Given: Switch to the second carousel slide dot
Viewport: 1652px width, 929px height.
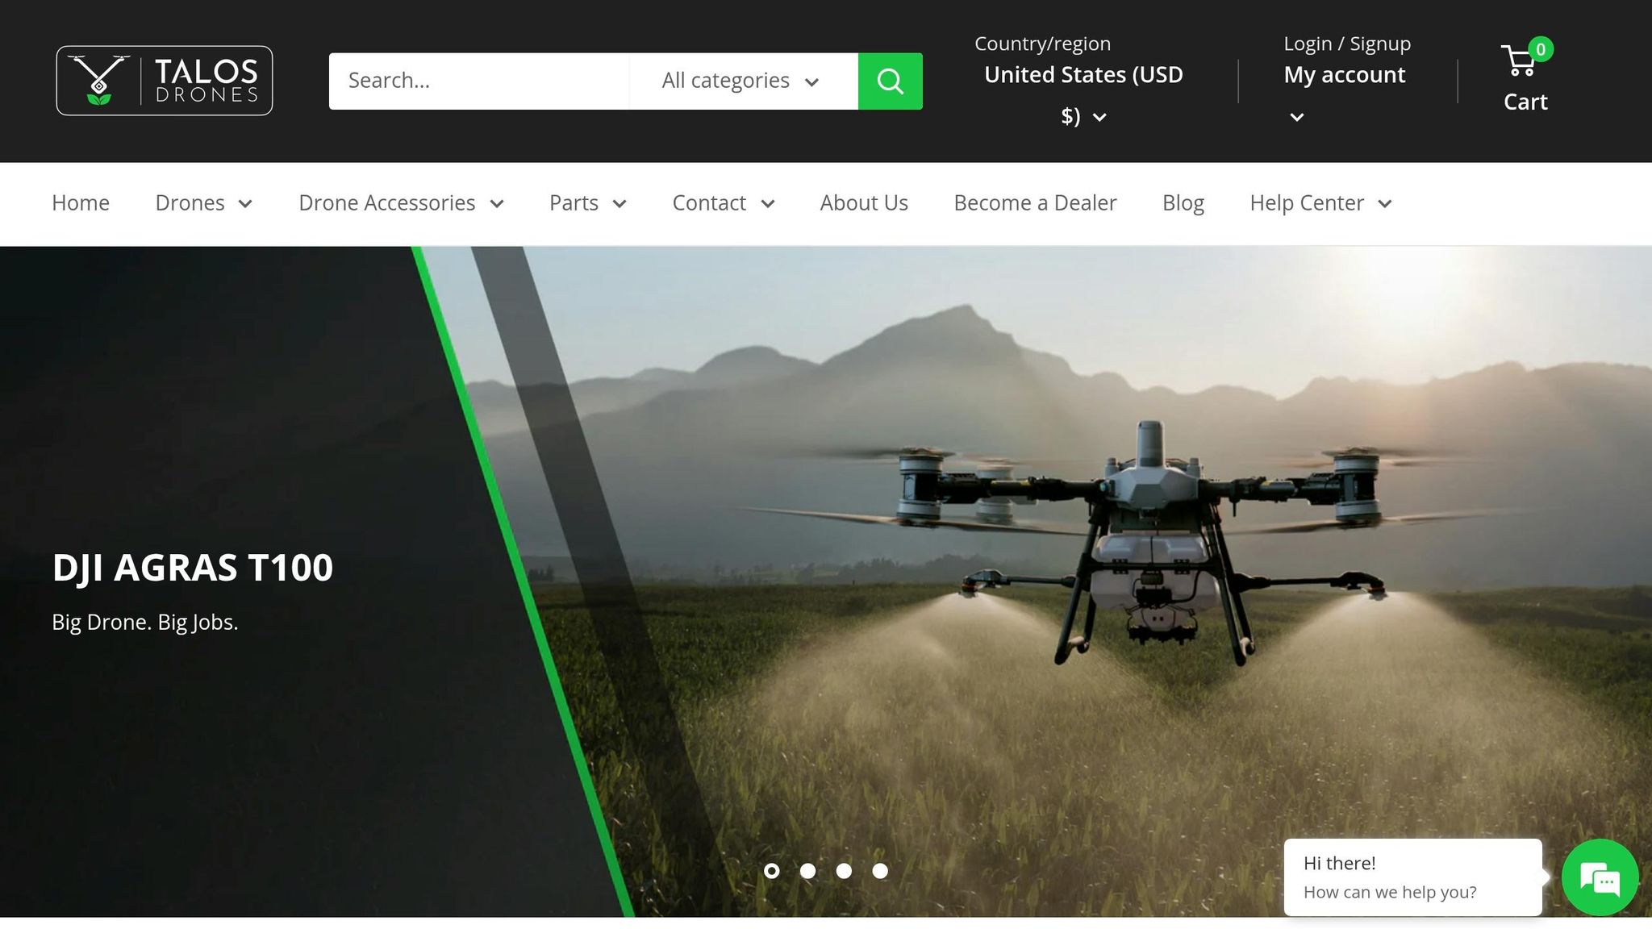Looking at the screenshot, I should 807,871.
